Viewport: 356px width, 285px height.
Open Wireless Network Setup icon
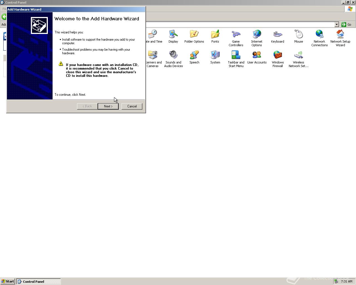point(298,55)
